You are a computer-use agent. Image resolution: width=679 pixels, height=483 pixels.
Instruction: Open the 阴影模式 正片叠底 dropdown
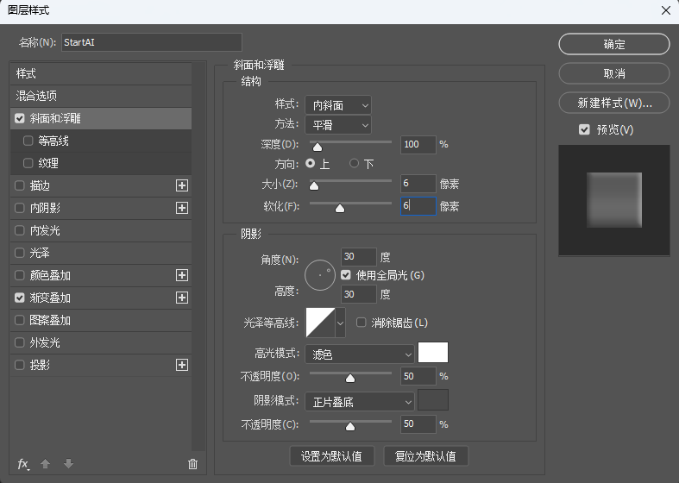coord(360,402)
